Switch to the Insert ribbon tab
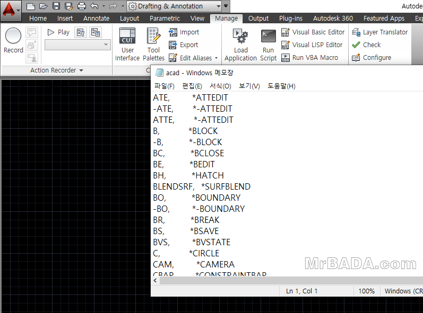Image resolution: width=423 pixels, height=313 pixels. coord(65,19)
